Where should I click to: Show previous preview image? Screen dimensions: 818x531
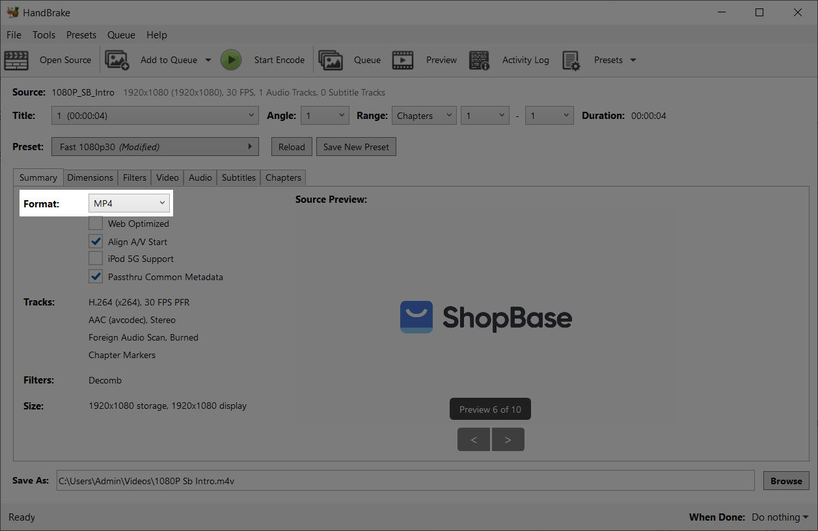tap(474, 440)
